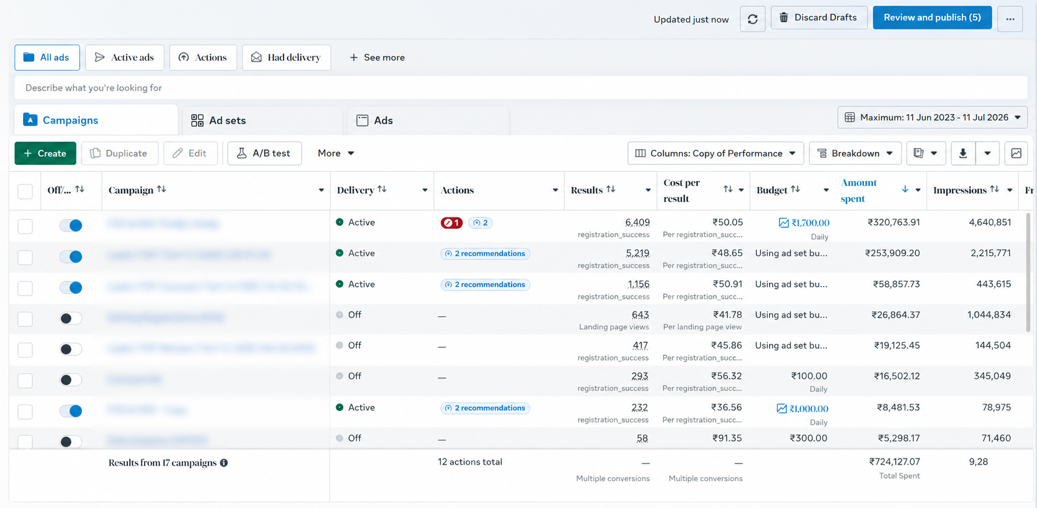Switch to the Ad sets tab
Image resolution: width=1037 pixels, height=508 pixels.
[262, 120]
